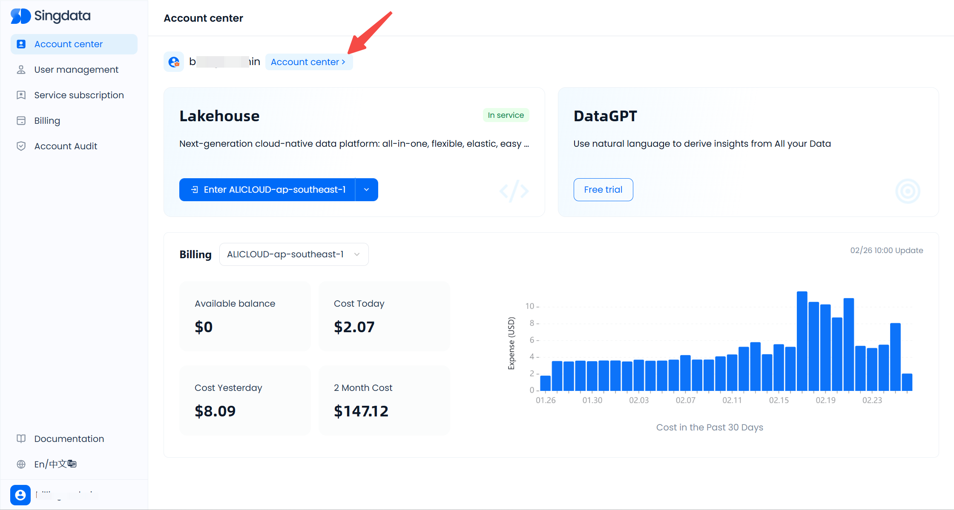Click the Documentation book icon
The width and height of the screenshot is (954, 510).
[21, 439]
